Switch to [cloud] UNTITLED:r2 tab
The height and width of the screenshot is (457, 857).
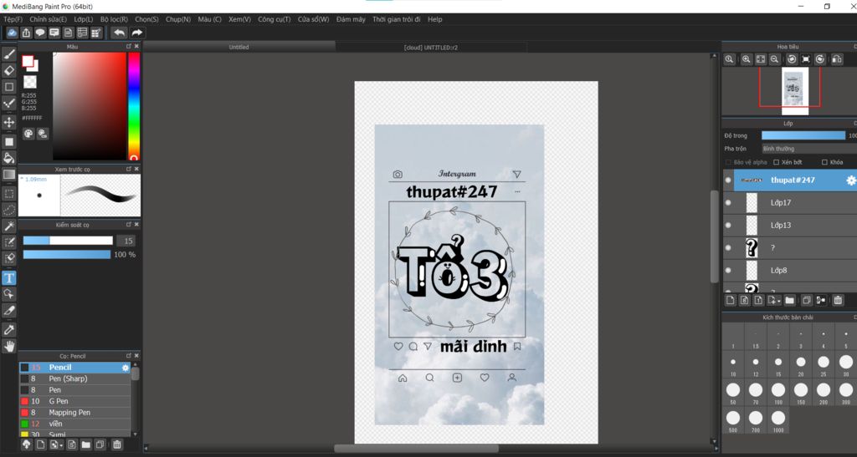point(431,47)
